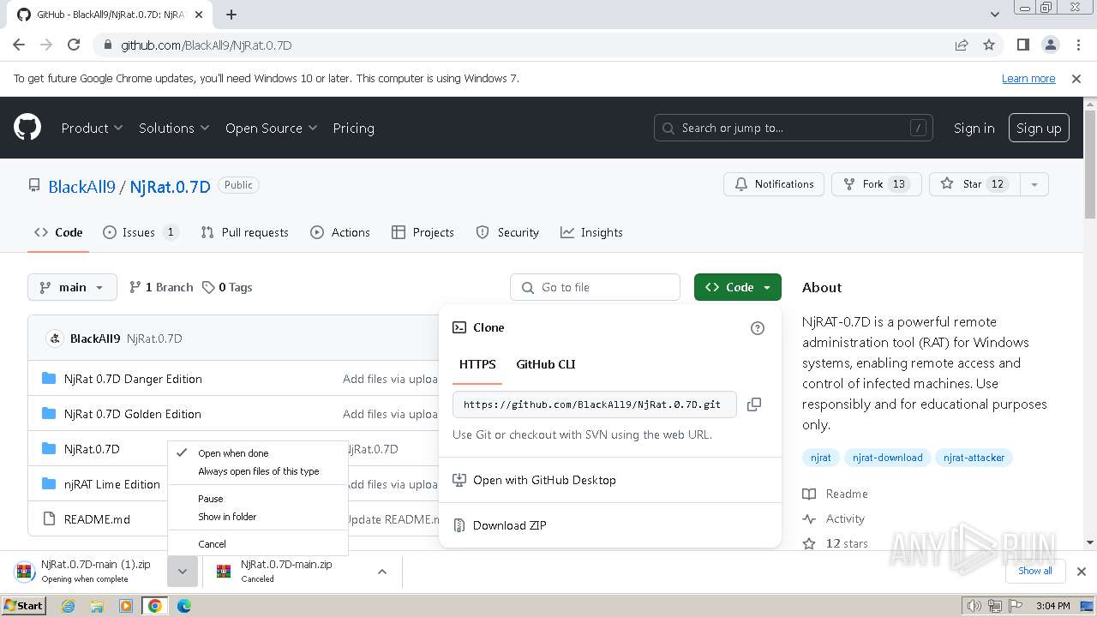Select the GitHub CLI clone tab
Image resolution: width=1097 pixels, height=617 pixels.
[546, 364]
